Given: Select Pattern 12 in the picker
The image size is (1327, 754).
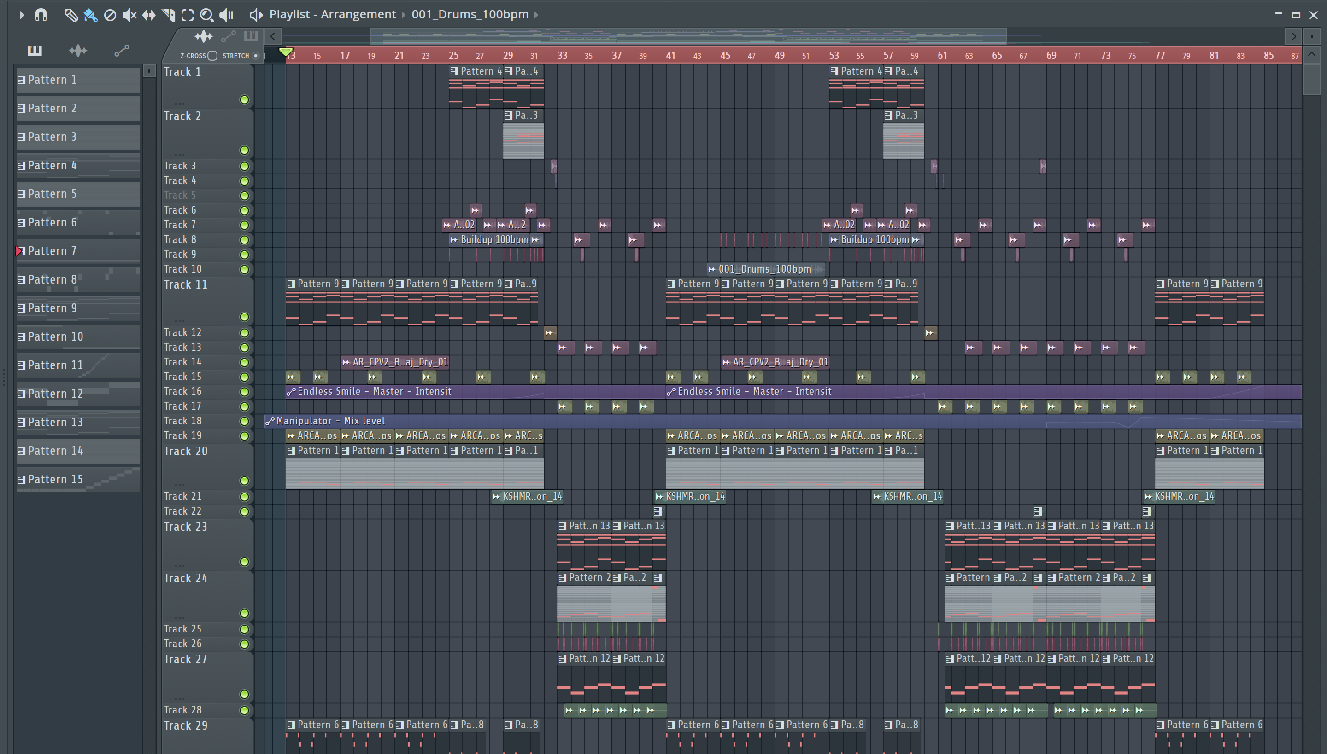Looking at the screenshot, I should coord(78,394).
